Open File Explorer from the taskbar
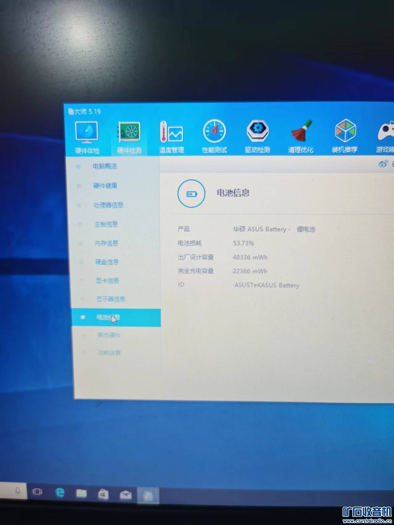Screen dimensions: 394x525 click(x=82, y=494)
